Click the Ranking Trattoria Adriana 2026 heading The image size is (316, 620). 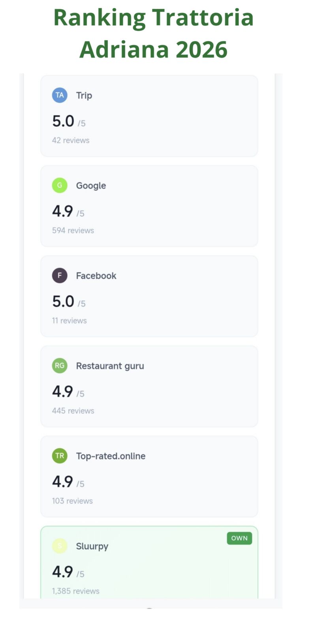[154, 33]
